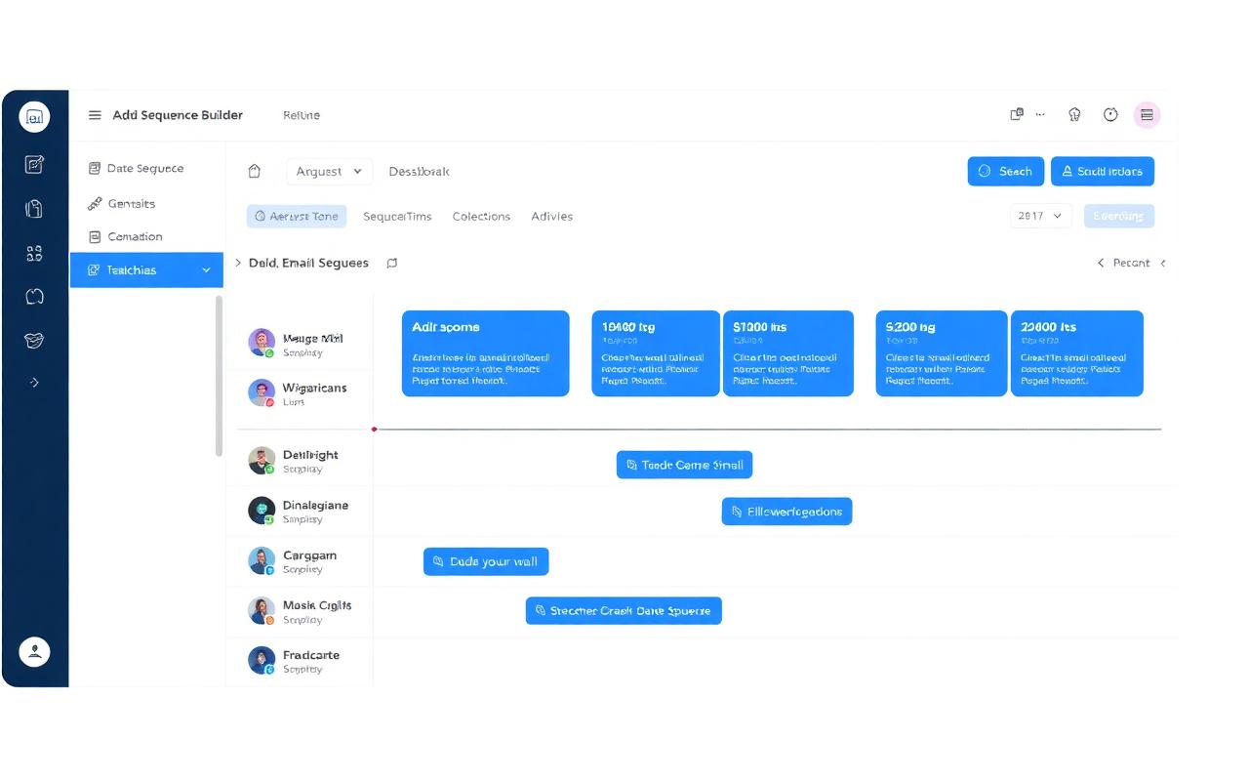Open the 2017 year dropdown
This screenshot has width=1249, height=781.
pyautogui.click(x=1041, y=216)
